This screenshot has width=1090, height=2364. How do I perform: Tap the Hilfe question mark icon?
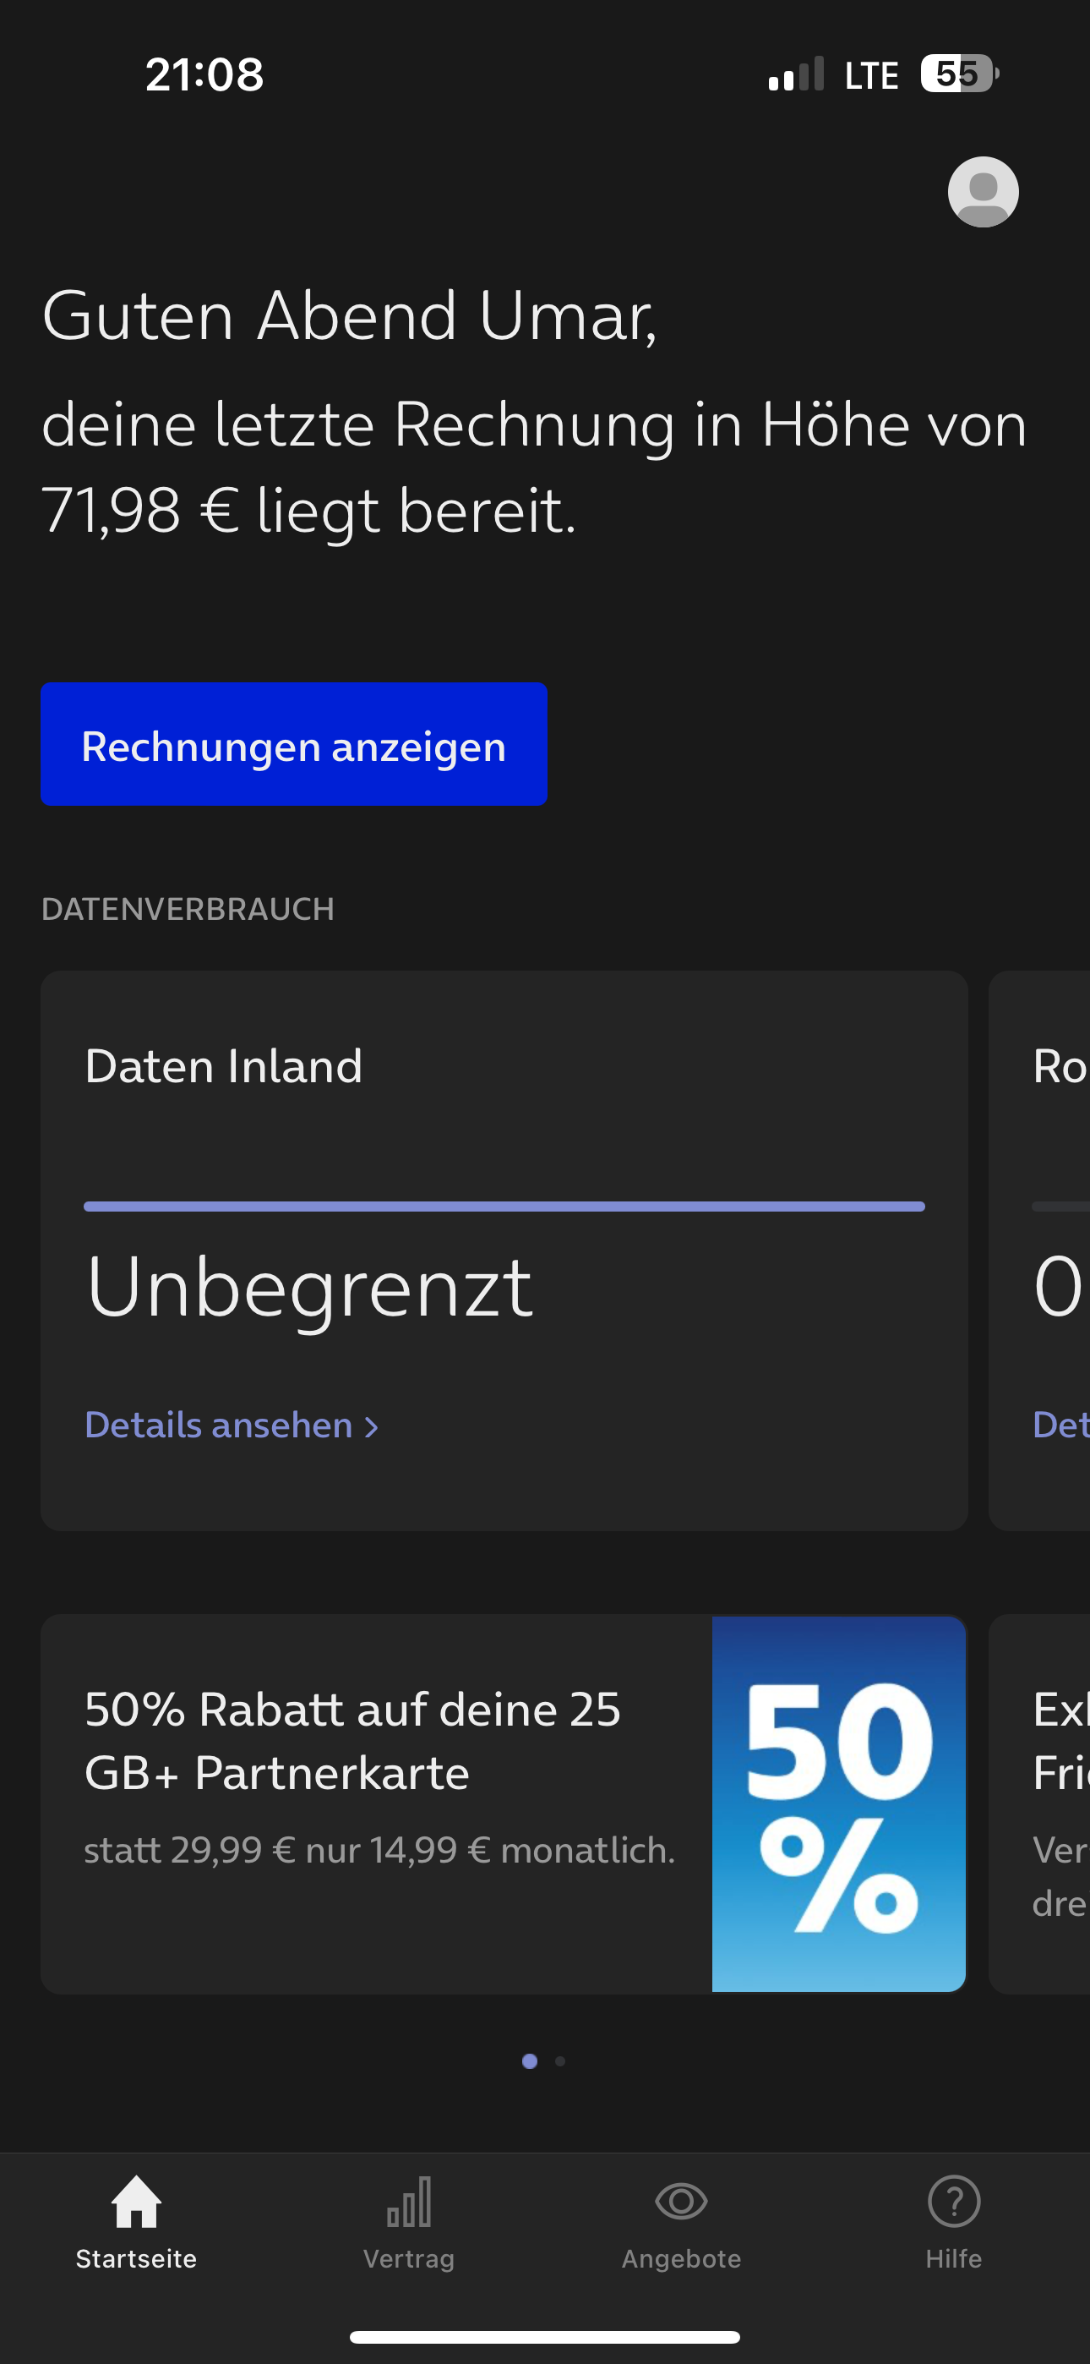pyautogui.click(x=954, y=2201)
